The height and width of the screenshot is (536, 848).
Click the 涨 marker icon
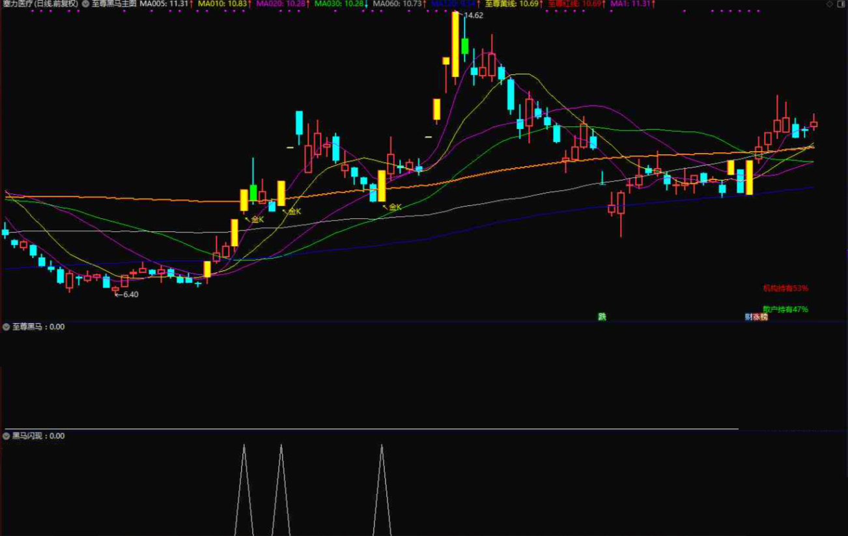pos(756,317)
